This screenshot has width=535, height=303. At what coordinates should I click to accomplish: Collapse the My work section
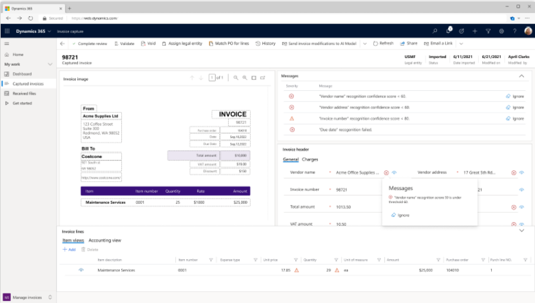pyautogui.click(x=50, y=64)
